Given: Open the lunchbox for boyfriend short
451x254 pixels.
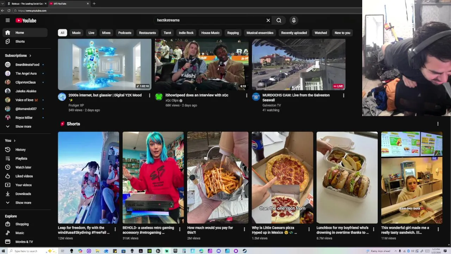Looking at the screenshot, I should 347,177.
